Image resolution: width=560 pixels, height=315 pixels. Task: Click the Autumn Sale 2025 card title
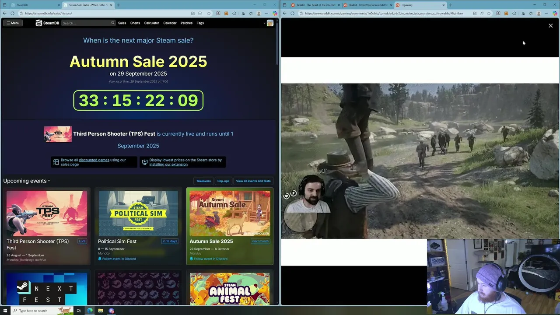coord(211,241)
